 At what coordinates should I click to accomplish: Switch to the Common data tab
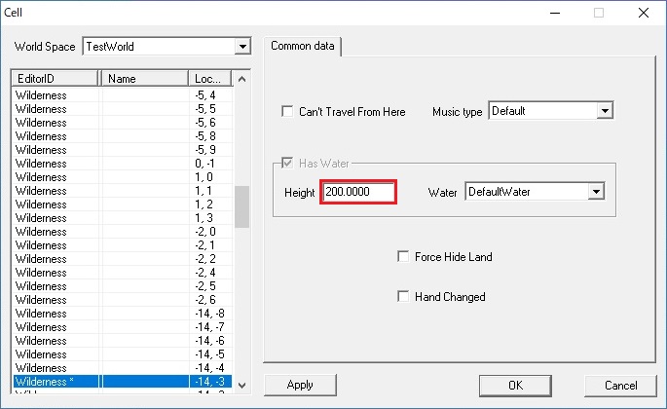coord(303,46)
